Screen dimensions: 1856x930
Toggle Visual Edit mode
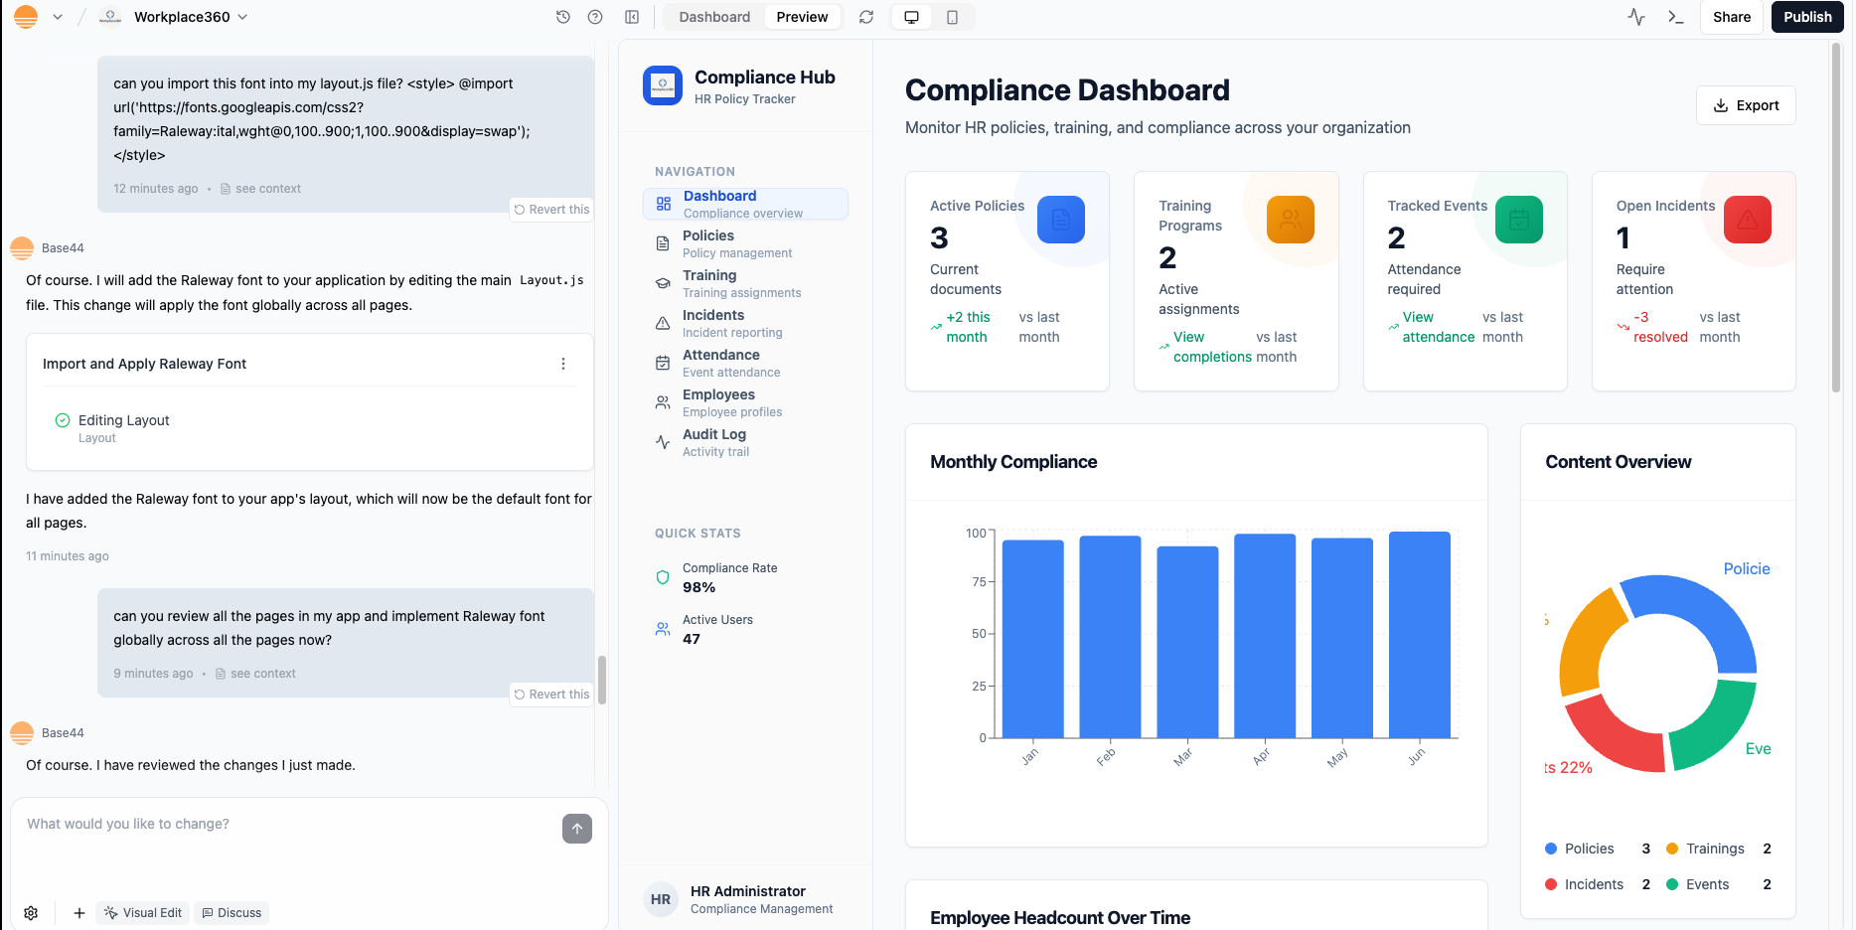point(144,913)
